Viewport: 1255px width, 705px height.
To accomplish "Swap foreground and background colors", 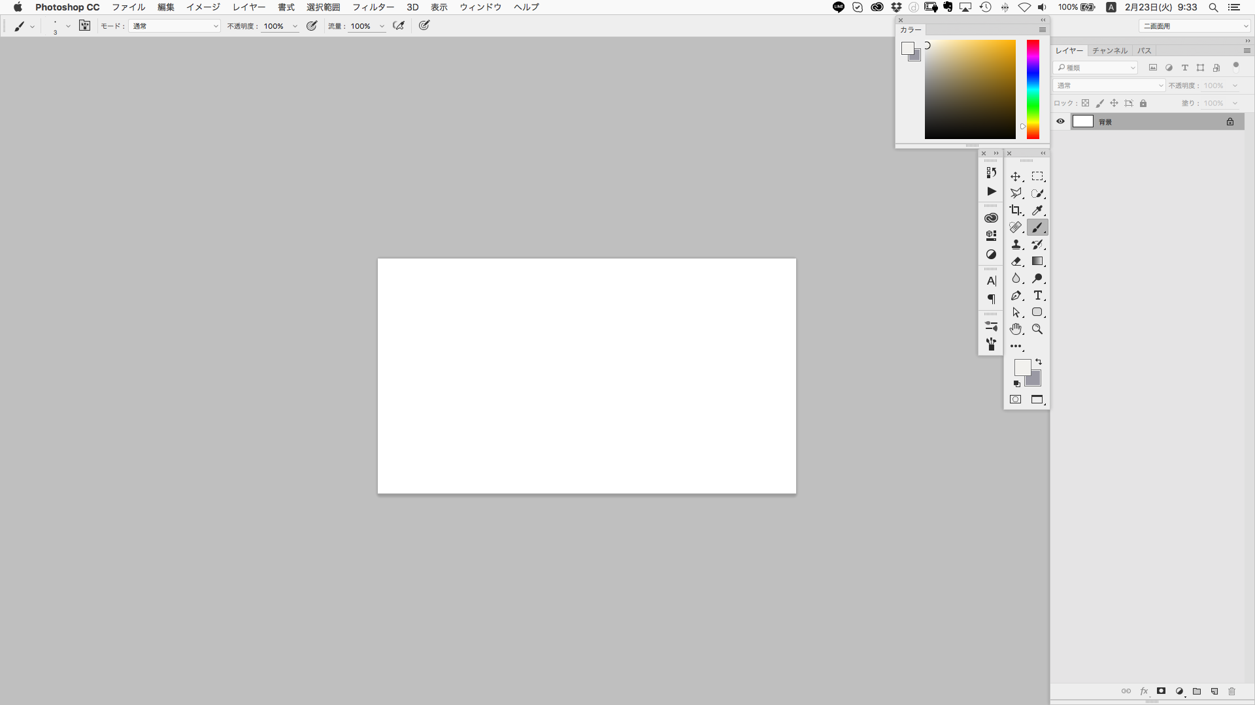I will point(1039,362).
